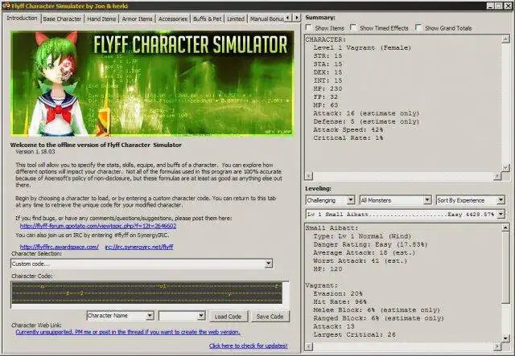Click the Load Code button

pos(229,317)
